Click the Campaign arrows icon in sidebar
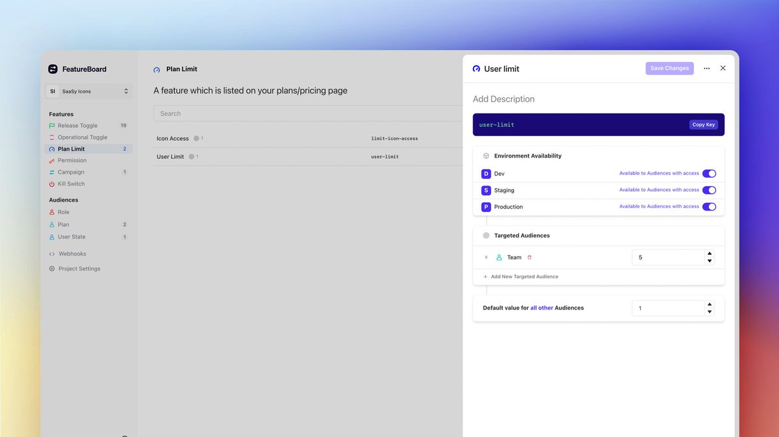The height and width of the screenshot is (437, 779). (51, 172)
